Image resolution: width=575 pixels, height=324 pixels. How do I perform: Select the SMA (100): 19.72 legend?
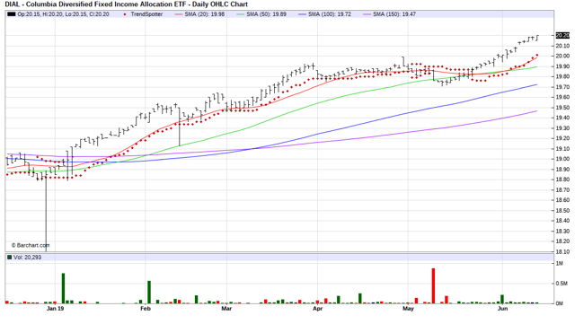pos(330,14)
